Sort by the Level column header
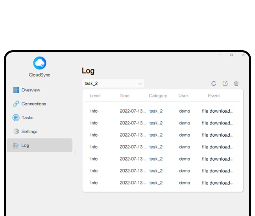This screenshot has height=216, width=255. tap(95, 96)
